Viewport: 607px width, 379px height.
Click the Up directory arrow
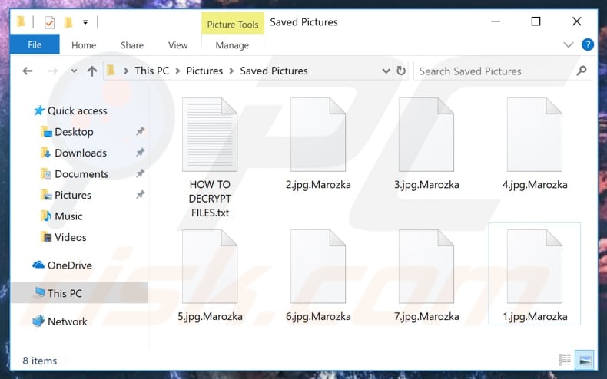coord(92,71)
